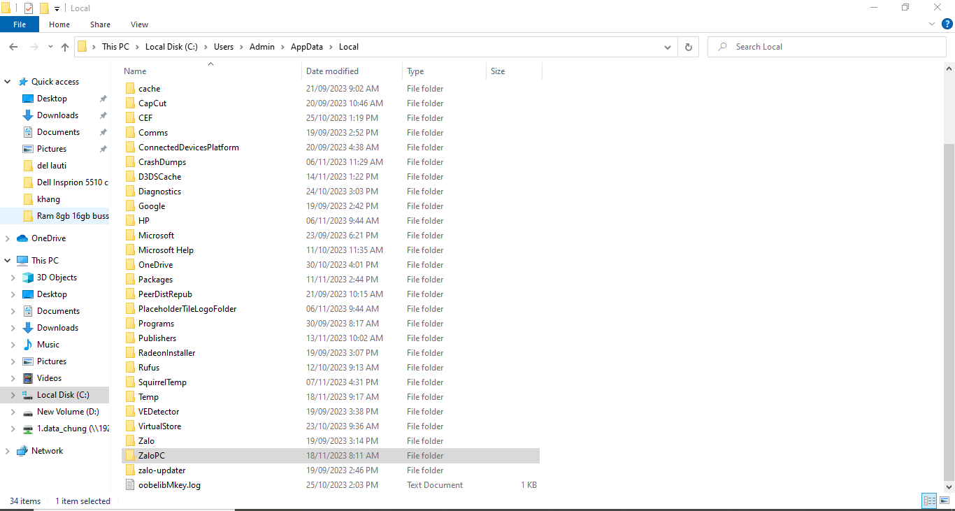Image resolution: width=955 pixels, height=511 pixels.
Task: Collapse the This PC tree node
Action: 8,261
